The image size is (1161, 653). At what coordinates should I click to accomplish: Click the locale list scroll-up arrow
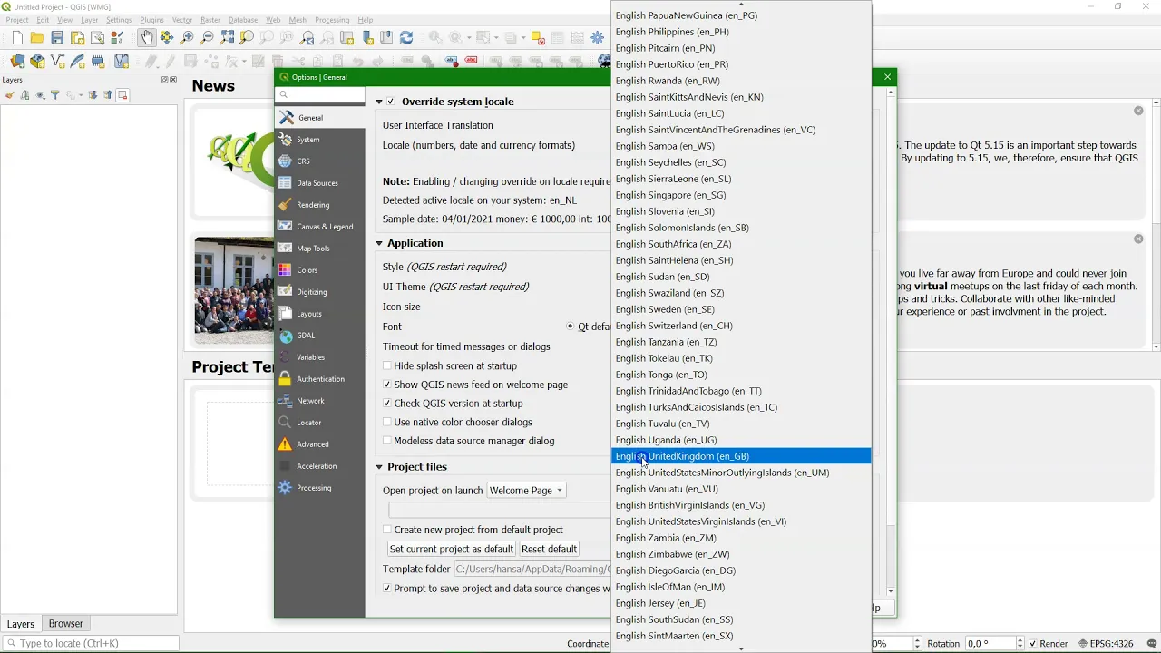tap(742, 4)
